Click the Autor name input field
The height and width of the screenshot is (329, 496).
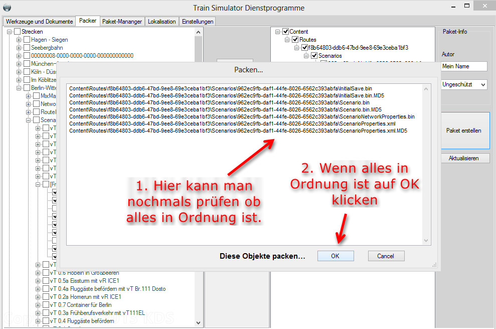tap(464, 66)
